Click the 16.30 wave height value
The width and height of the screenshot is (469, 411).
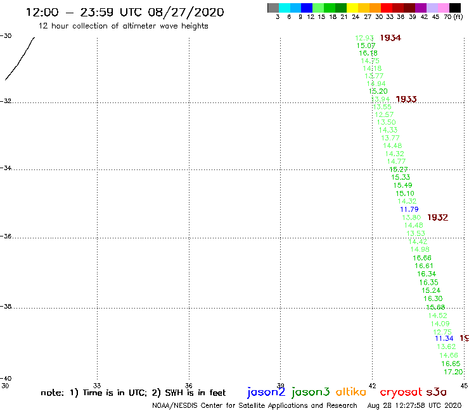coord(433,298)
